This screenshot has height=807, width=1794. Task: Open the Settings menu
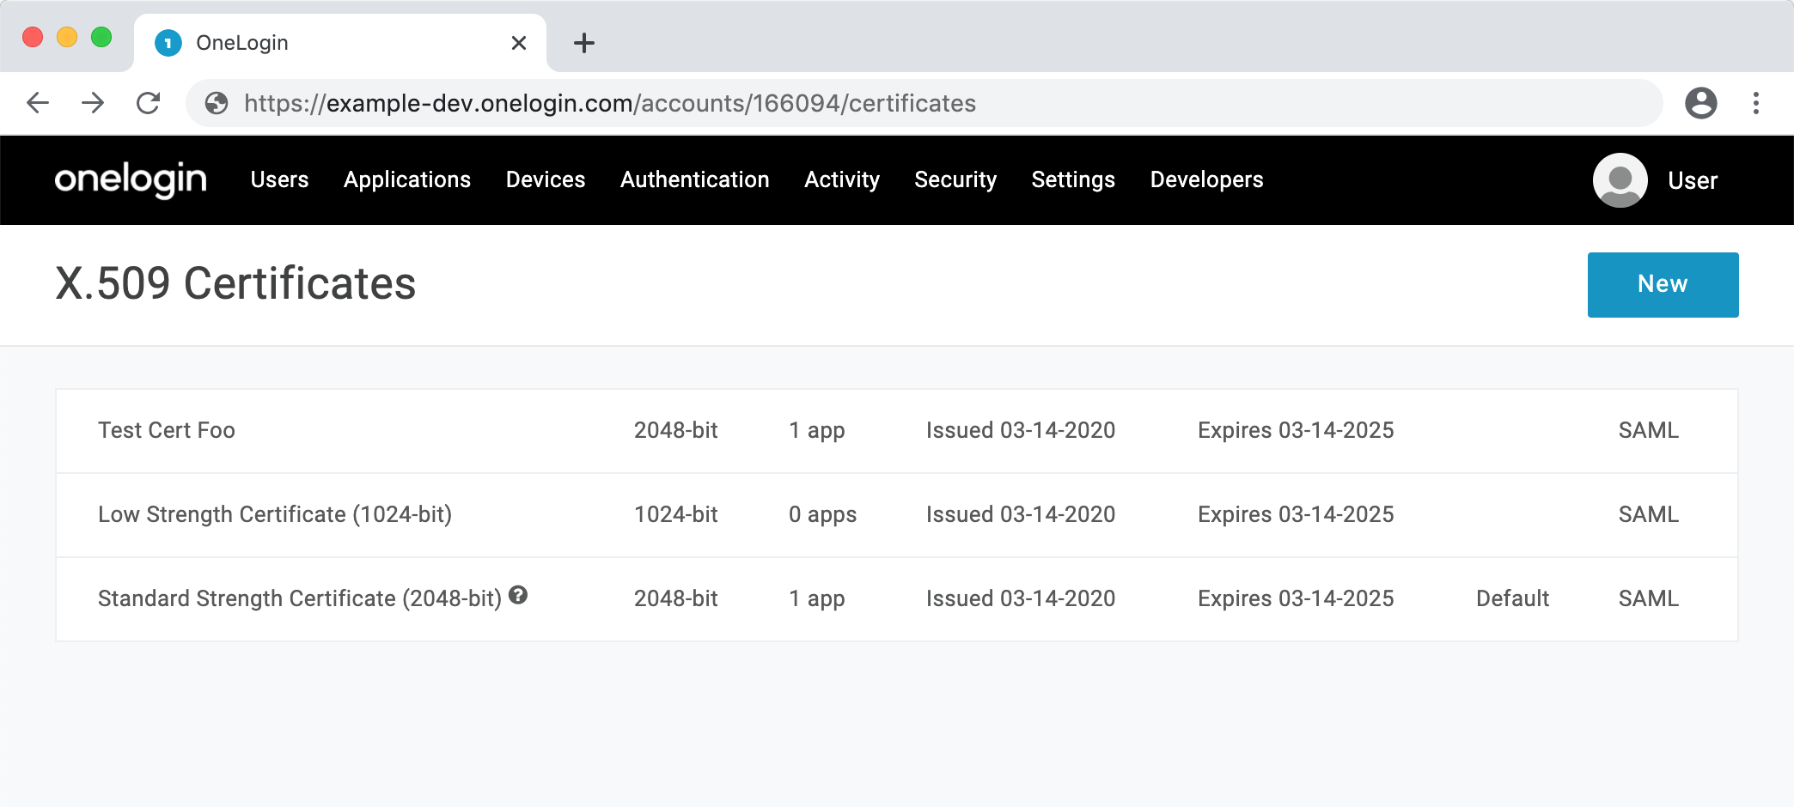tap(1073, 179)
